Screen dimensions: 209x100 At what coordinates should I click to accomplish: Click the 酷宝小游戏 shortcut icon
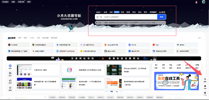[x=106, y=51]
